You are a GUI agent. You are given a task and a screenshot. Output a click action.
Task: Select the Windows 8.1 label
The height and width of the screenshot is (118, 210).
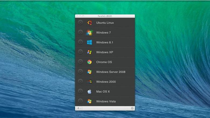pyautogui.click(x=105, y=42)
